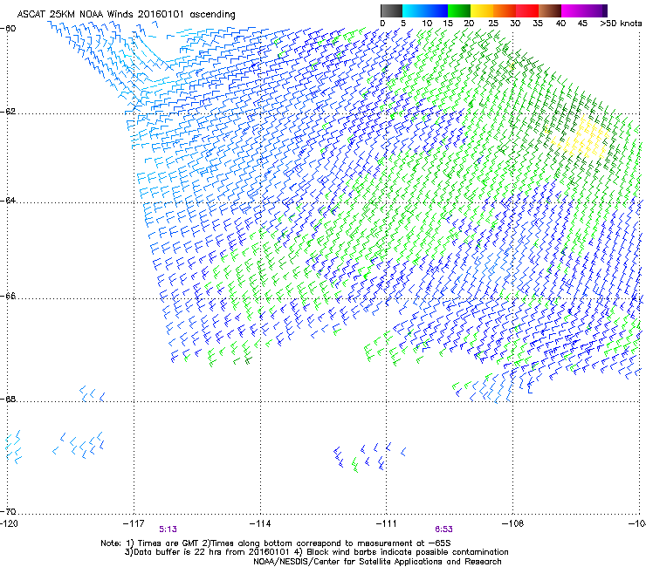Image resolution: width=646 pixels, height=567 pixels.
Task: Click the brown 35-40 knots legend swatch
Action: click(x=550, y=10)
